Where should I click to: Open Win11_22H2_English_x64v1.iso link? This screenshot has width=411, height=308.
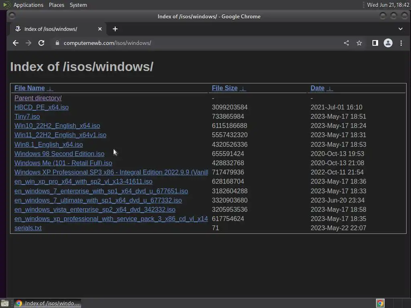pyautogui.click(x=60, y=135)
